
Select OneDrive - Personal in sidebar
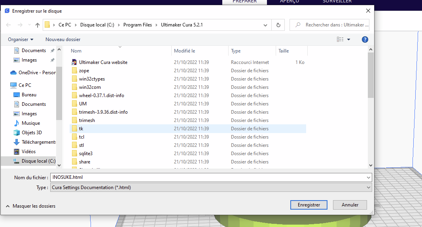tap(33, 73)
